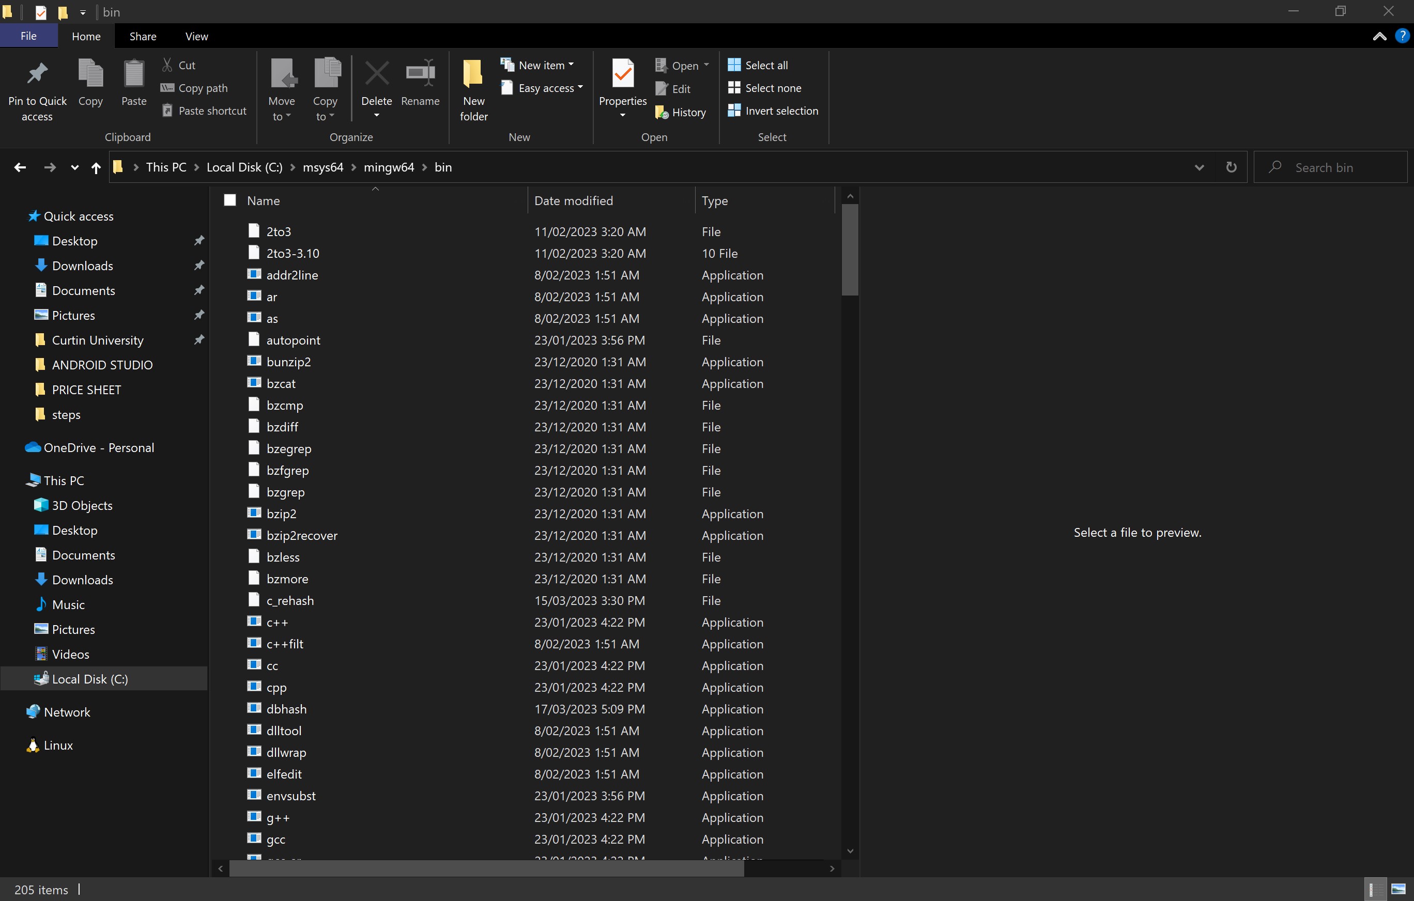Collapse the ribbon with the caret
The image size is (1414, 901).
point(1379,36)
